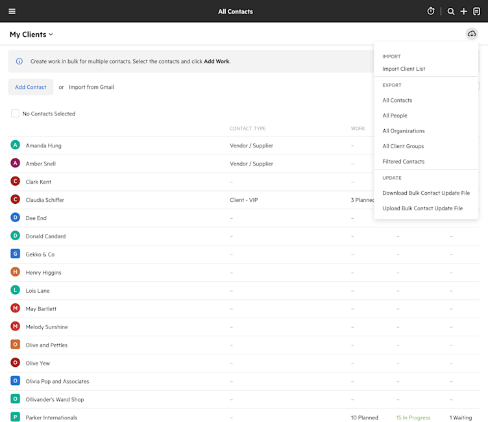The height and width of the screenshot is (422, 488).
Task: Click Henry Higgins' orange avatar
Action: (x=16, y=271)
